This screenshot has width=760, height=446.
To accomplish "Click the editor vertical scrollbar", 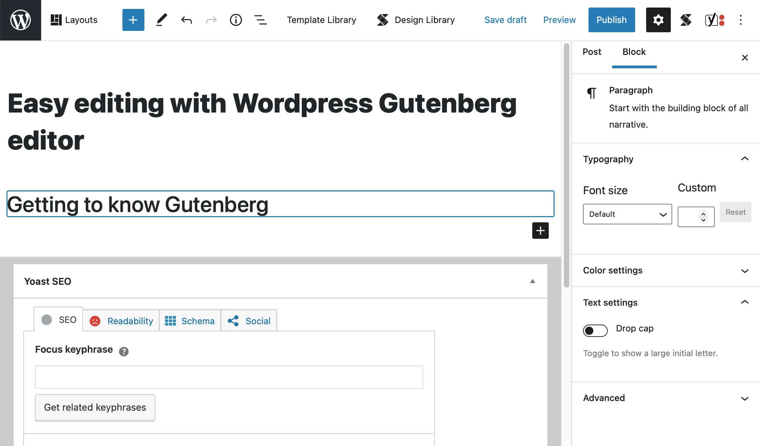I will [567, 165].
